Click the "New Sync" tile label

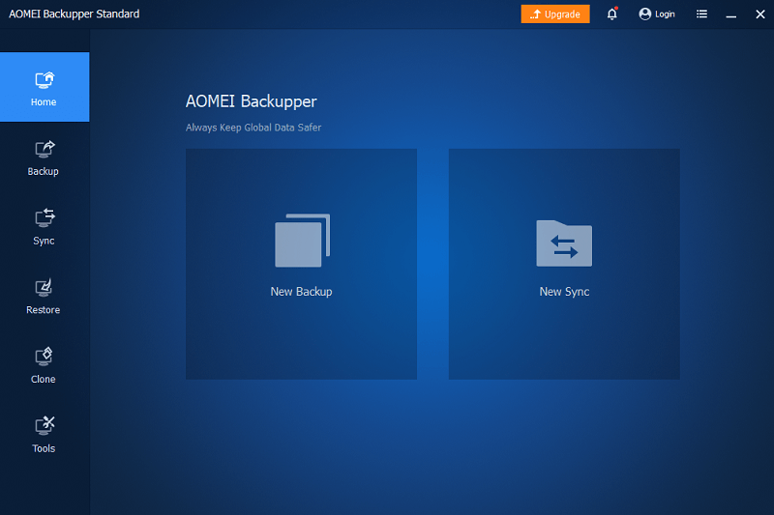point(564,292)
